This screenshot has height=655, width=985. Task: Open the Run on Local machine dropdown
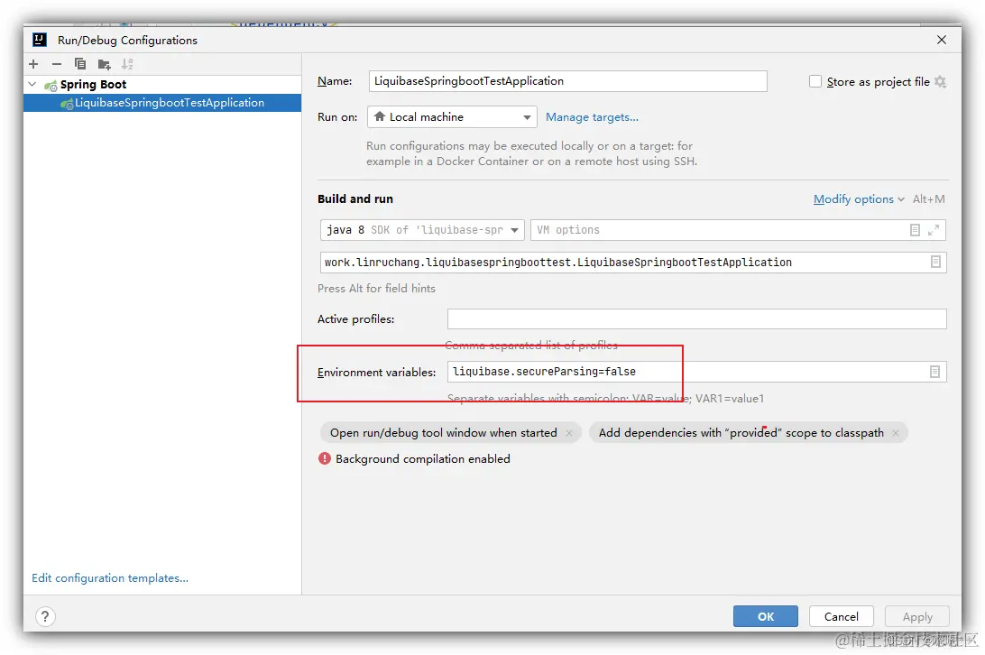tap(452, 117)
